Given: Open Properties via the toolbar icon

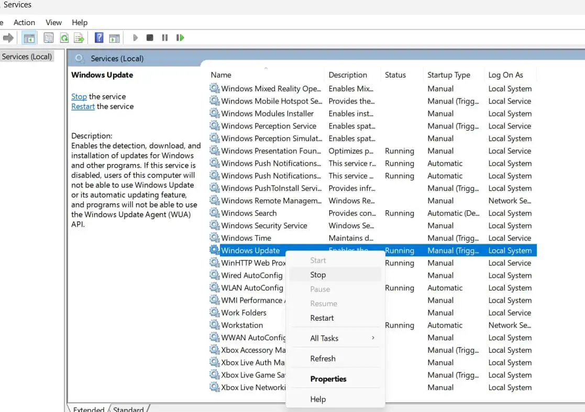Looking at the screenshot, I should pyautogui.click(x=49, y=38).
